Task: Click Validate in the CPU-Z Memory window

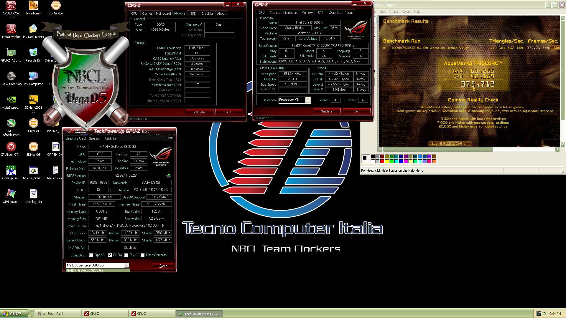Action: coord(199,112)
